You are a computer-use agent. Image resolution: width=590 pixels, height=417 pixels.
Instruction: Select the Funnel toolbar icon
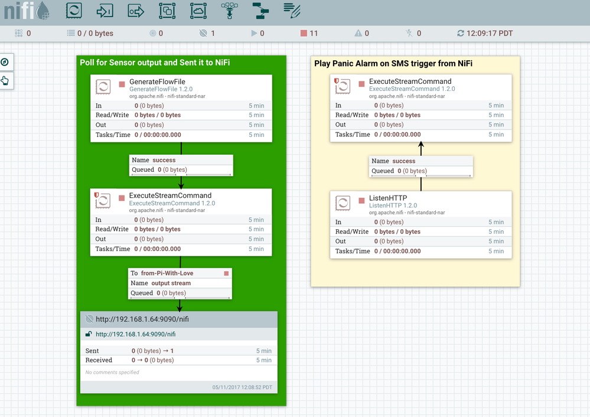(230, 11)
